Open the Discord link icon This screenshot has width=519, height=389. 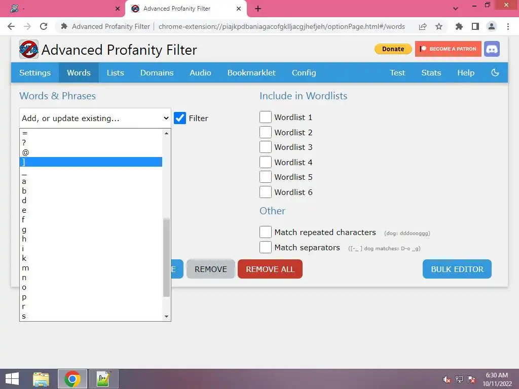(492, 49)
